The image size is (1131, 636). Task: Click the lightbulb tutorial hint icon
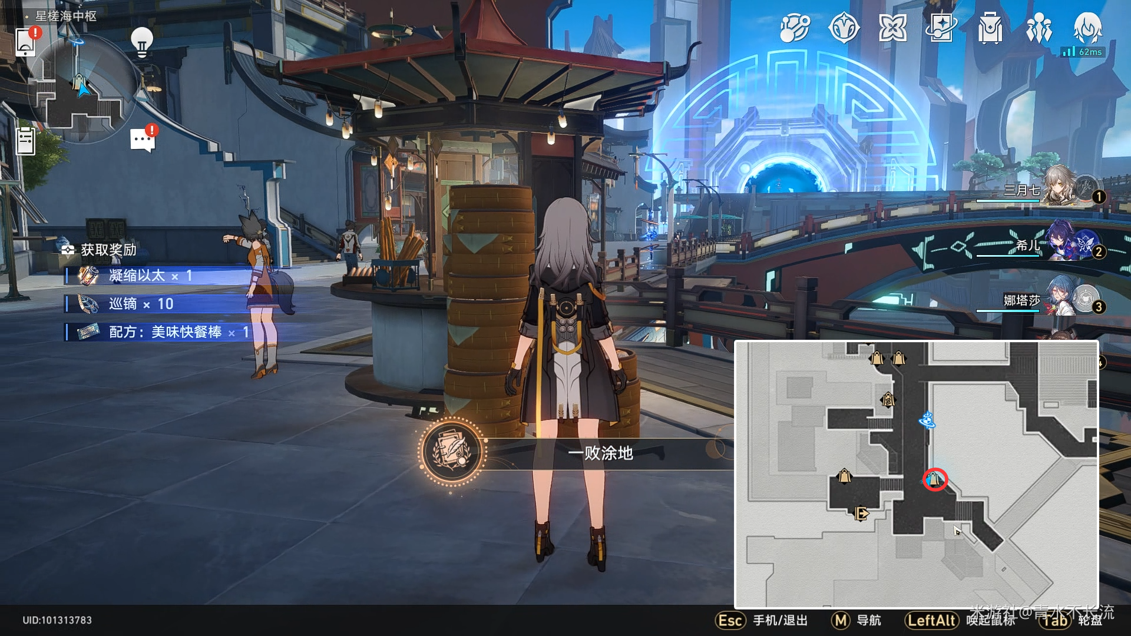(x=141, y=41)
